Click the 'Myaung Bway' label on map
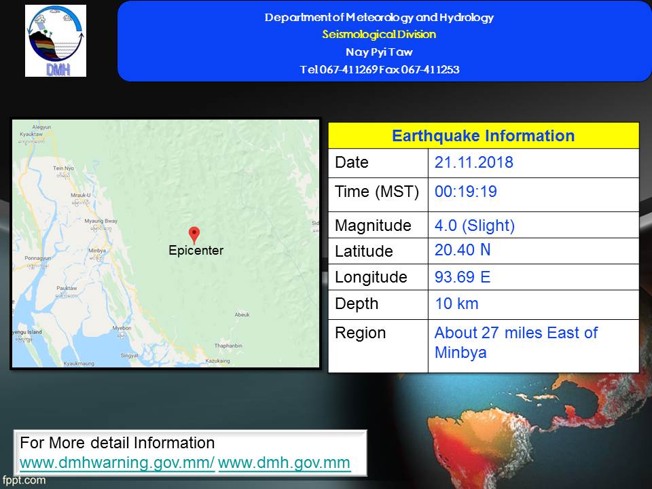Viewport: 652px width, 489px height. click(x=101, y=221)
